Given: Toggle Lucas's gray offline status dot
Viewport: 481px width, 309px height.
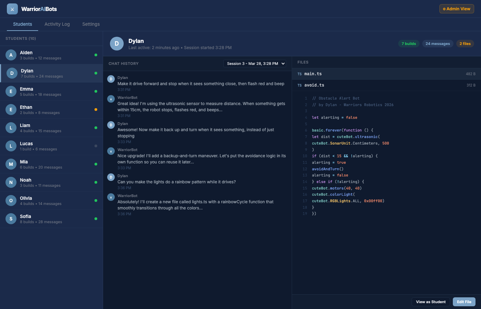Looking at the screenshot, I should pyautogui.click(x=97, y=146).
